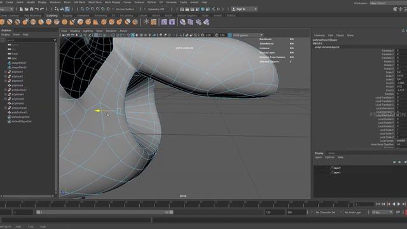Click the defaultLightSet icon in Outliner
This screenshot has width=407, height=229.
click(10, 117)
